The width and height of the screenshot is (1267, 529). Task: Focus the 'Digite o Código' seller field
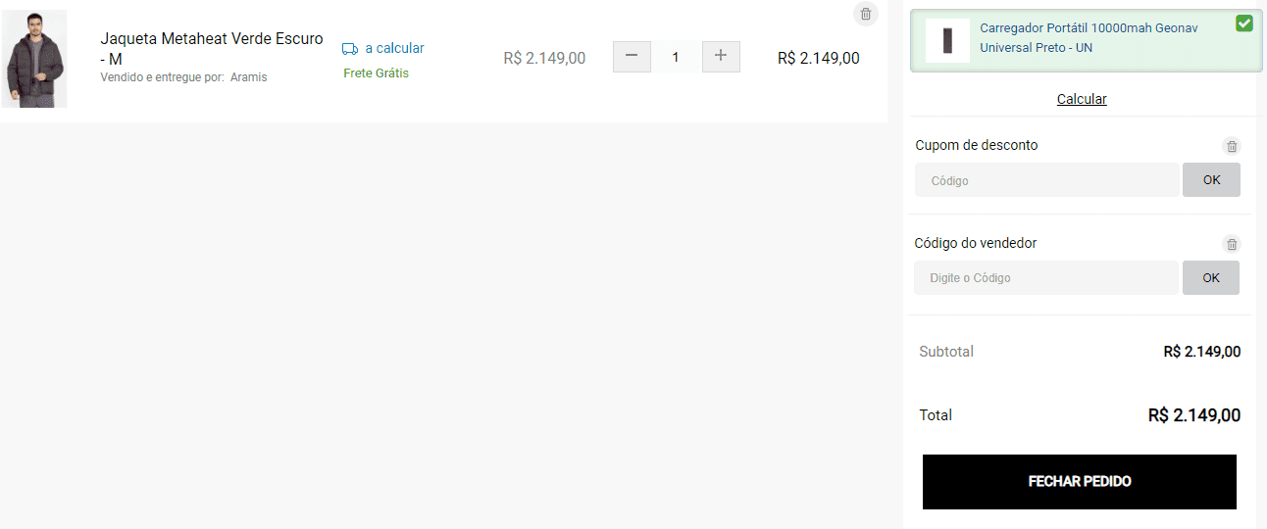click(x=1046, y=278)
